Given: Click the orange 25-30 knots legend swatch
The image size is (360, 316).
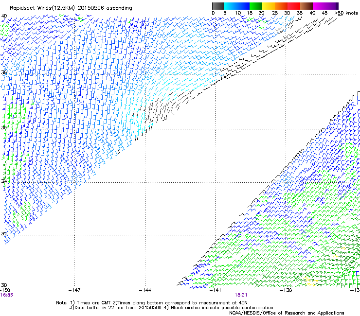Looking at the screenshot, I should [x=281, y=6].
